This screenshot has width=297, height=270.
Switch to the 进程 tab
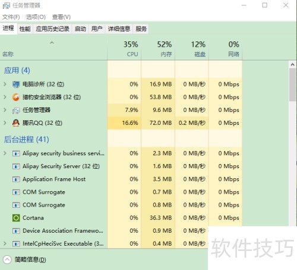point(8,28)
